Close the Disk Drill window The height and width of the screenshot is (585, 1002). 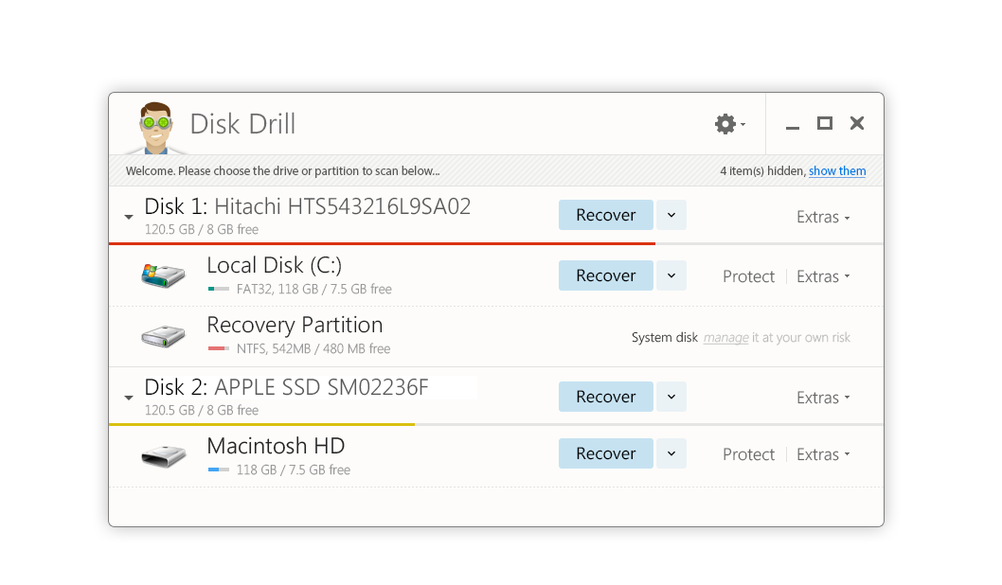click(857, 123)
